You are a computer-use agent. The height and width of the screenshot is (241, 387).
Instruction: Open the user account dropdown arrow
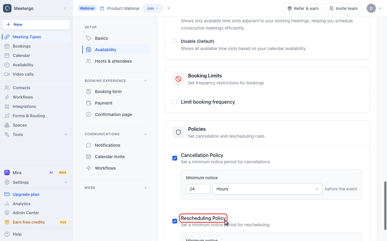(380, 8)
